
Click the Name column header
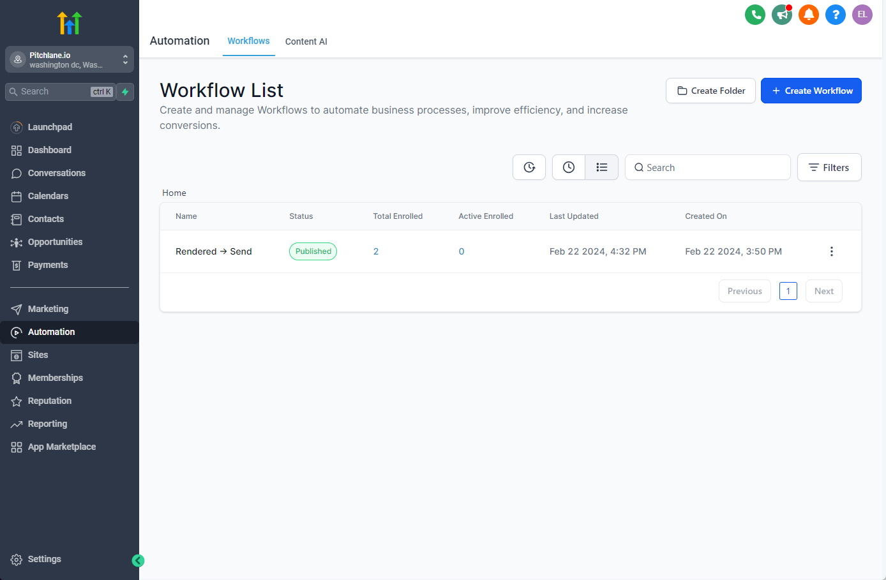(x=186, y=216)
